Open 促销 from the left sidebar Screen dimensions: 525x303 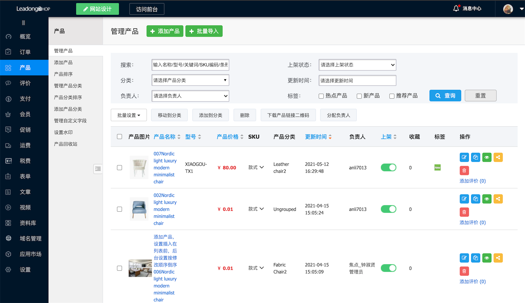pyautogui.click(x=24, y=129)
